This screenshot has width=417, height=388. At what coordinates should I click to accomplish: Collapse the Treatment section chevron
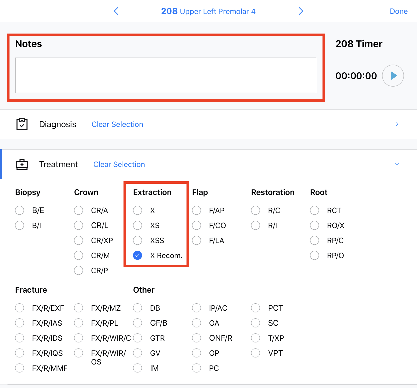click(397, 164)
